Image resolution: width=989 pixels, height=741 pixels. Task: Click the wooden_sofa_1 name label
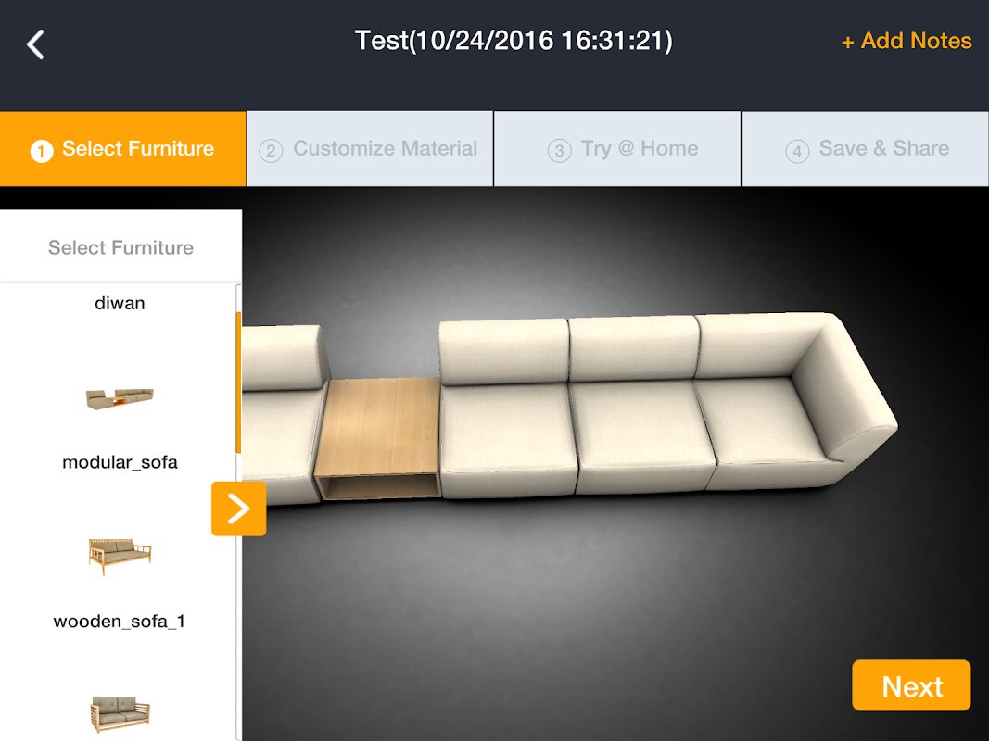[120, 622]
